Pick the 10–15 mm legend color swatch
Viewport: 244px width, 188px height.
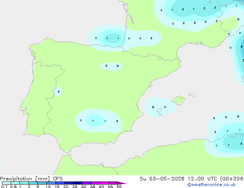coord(51,183)
